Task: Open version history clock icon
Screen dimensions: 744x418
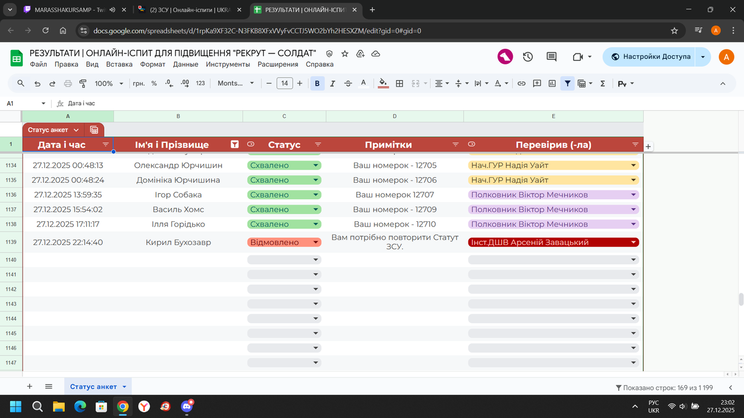Action: point(528,57)
